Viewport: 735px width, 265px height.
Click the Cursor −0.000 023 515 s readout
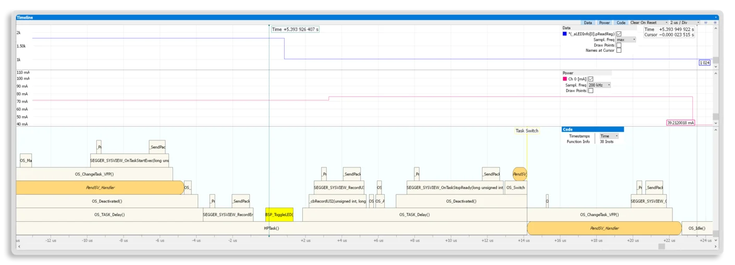click(x=669, y=35)
